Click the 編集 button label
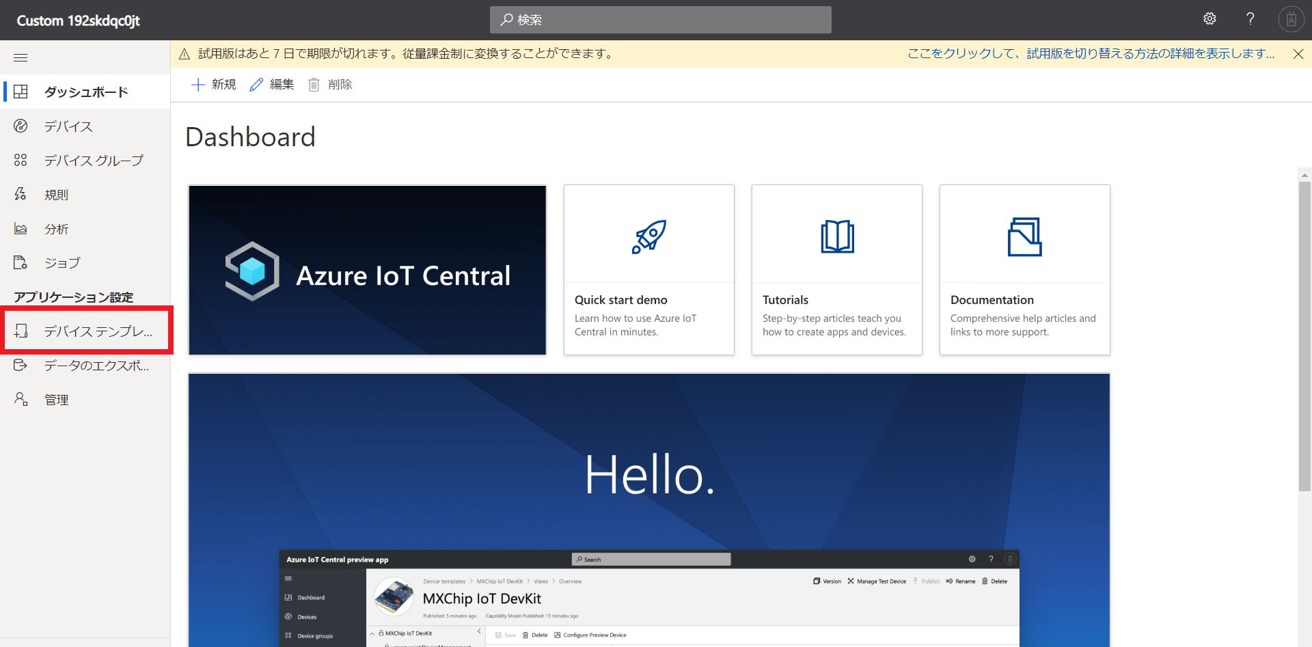Screen dimensions: 1312x647 point(282,84)
